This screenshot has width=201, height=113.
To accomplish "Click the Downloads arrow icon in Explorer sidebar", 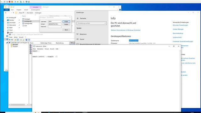I will tap(8, 23).
